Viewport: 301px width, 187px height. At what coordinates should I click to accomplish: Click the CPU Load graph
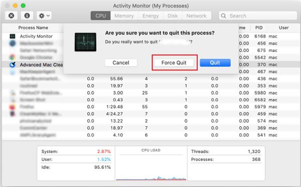click(151, 163)
